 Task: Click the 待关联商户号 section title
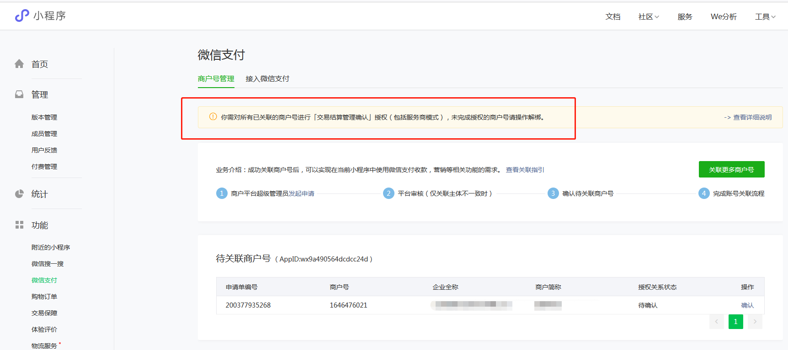tap(243, 259)
